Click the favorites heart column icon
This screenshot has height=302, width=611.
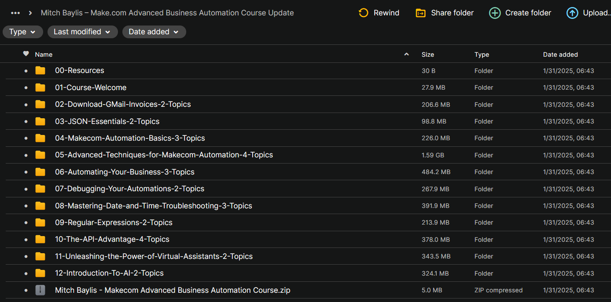point(26,54)
